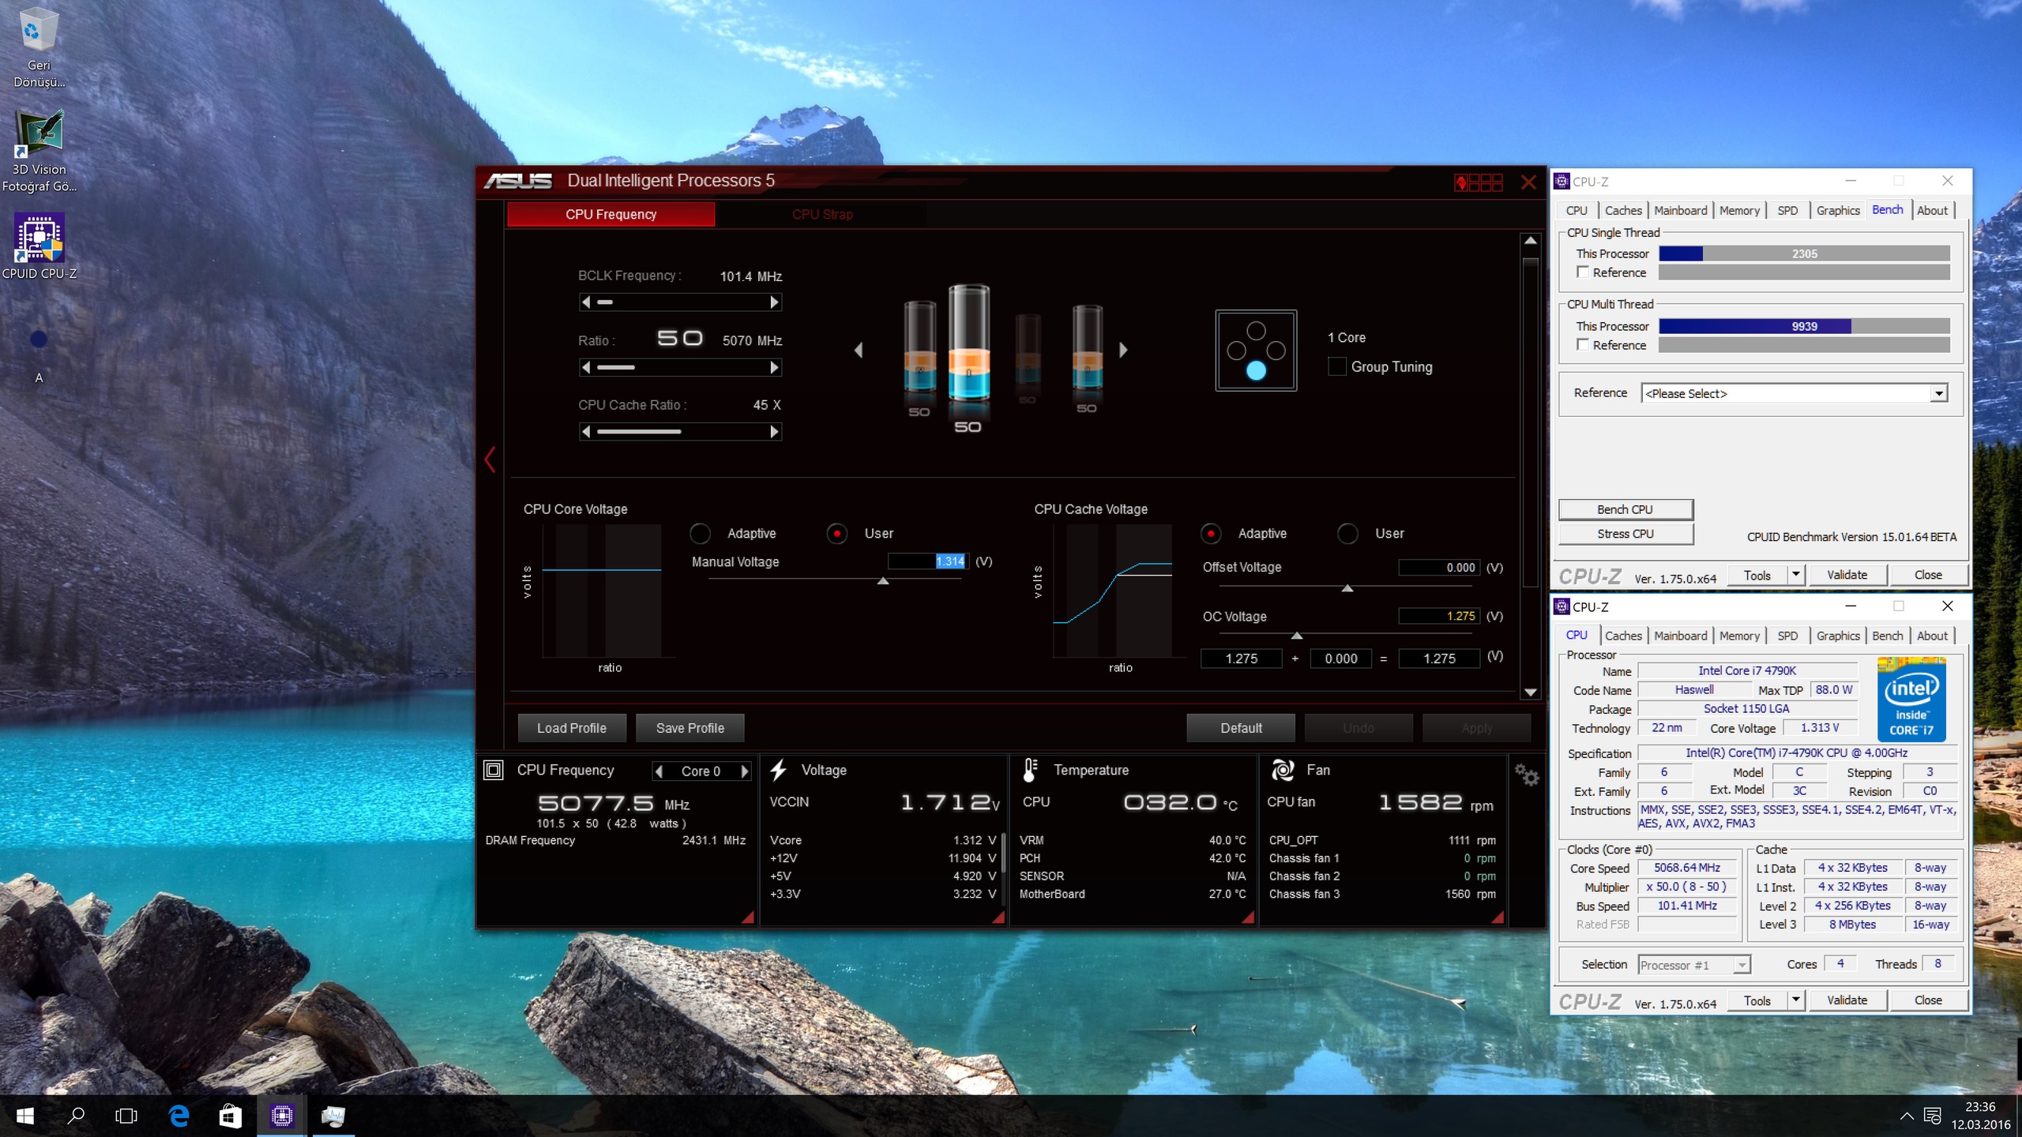Click the Temperature thermometer icon

(1030, 770)
